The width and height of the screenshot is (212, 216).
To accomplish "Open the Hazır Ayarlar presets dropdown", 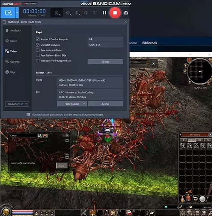I will pos(72,104).
